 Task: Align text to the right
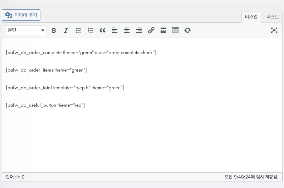(139, 31)
